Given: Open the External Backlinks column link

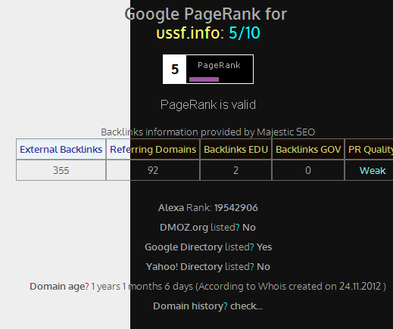Looking at the screenshot, I should tap(61, 150).
